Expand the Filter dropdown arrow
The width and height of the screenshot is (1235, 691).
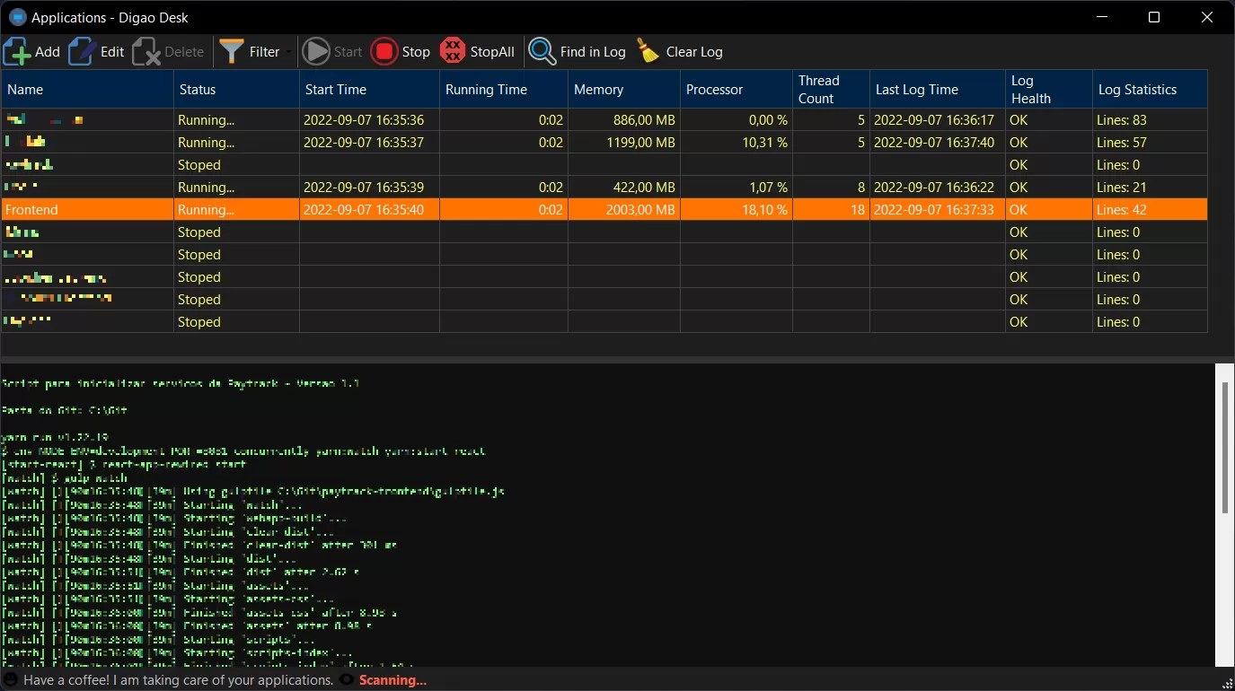point(289,53)
